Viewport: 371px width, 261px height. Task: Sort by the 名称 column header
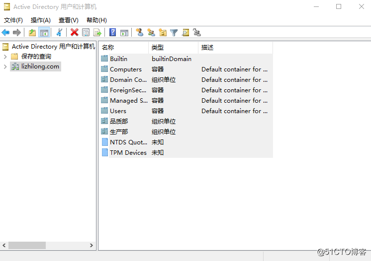point(124,48)
